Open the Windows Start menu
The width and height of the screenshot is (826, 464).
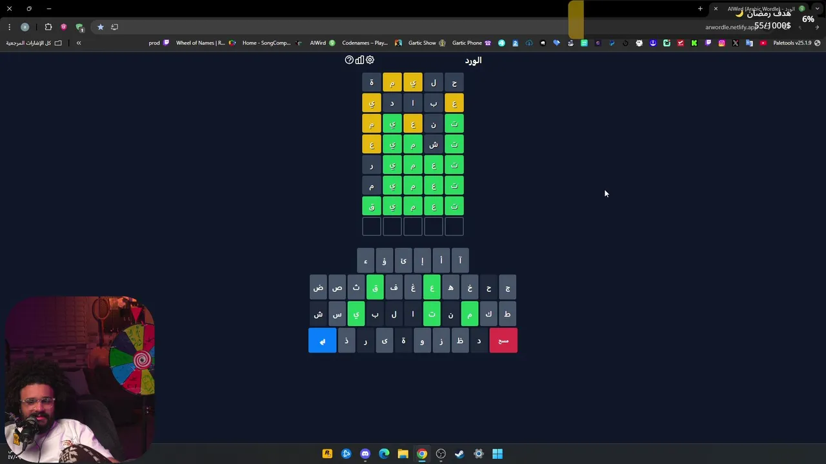(x=498, y=454)
